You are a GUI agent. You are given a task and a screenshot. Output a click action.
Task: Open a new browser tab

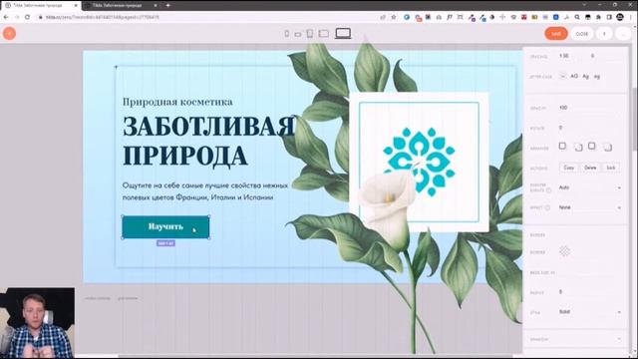(167, 6)
